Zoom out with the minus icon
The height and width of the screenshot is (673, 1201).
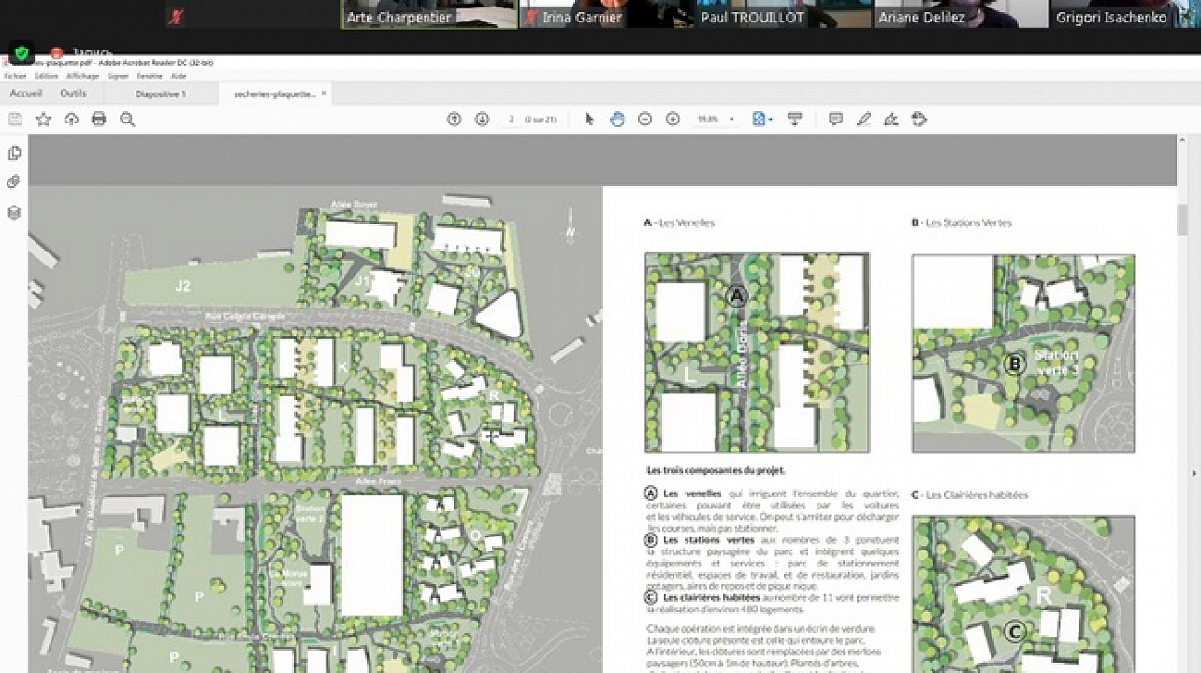click(644, 119)
